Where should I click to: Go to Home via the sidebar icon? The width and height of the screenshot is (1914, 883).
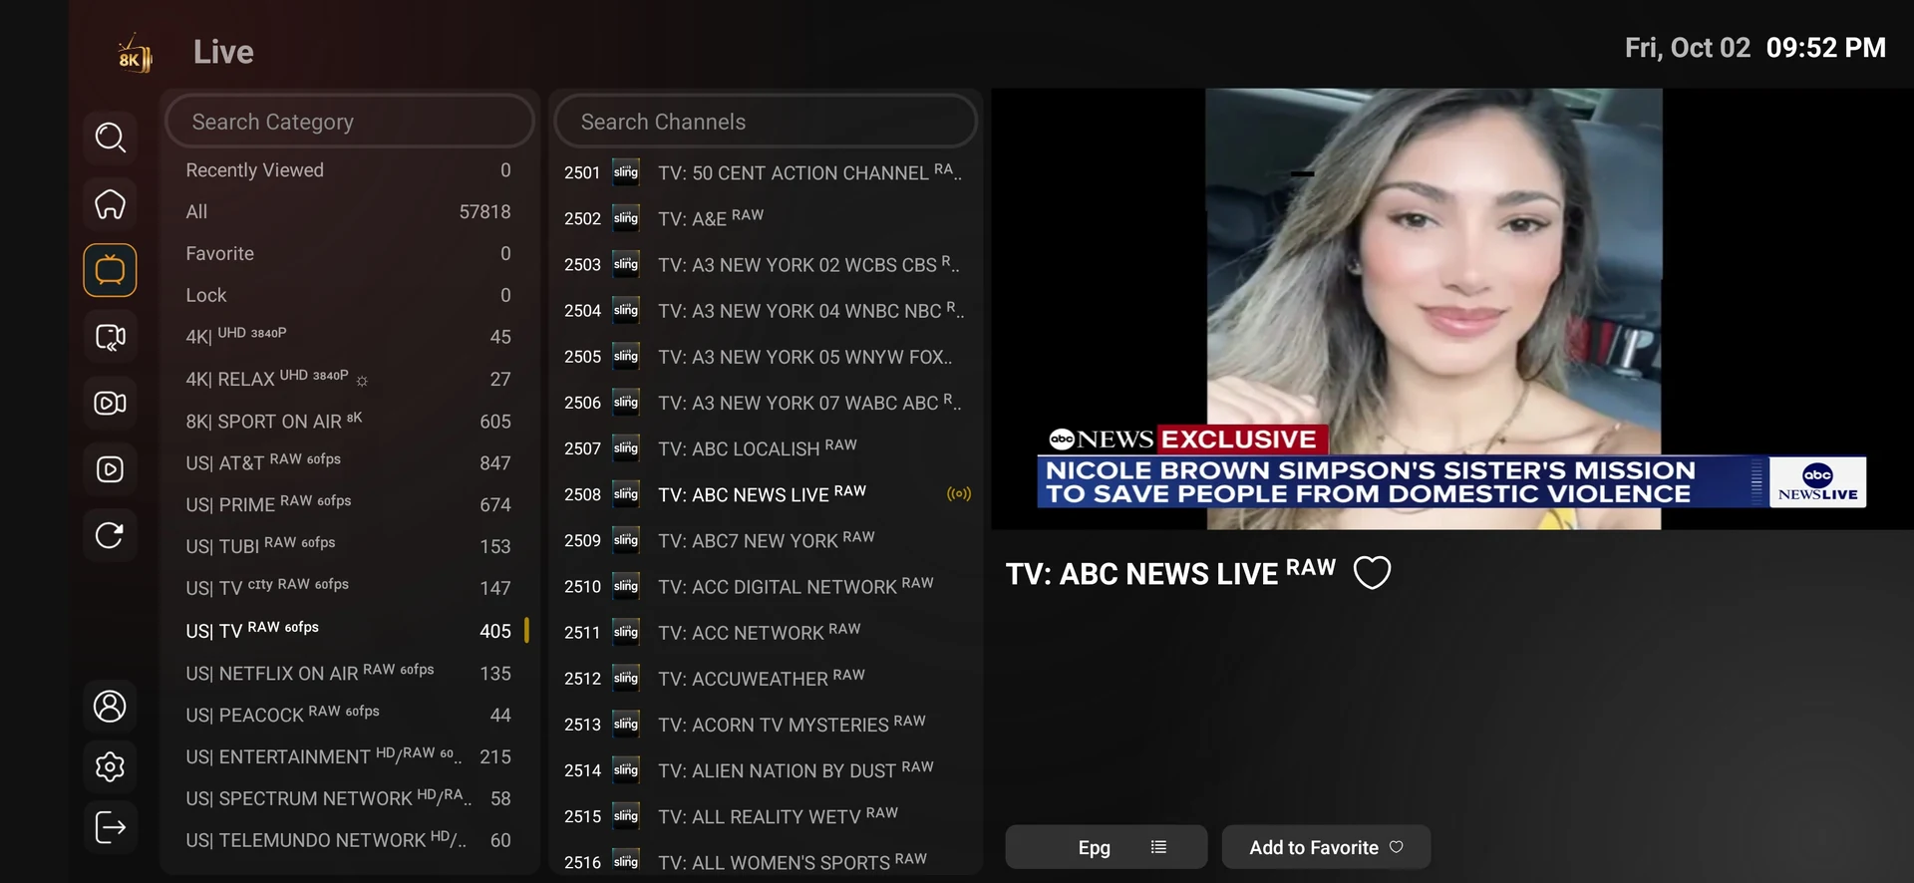(110, 204)
